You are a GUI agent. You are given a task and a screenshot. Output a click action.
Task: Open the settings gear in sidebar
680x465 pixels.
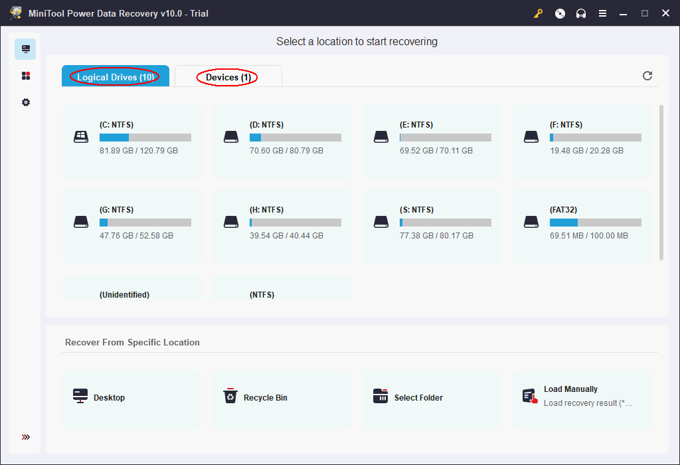pos(26,102)
